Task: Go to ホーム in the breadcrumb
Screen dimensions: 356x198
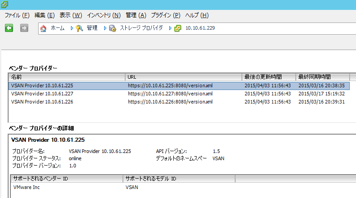Action: pos(57,28)
